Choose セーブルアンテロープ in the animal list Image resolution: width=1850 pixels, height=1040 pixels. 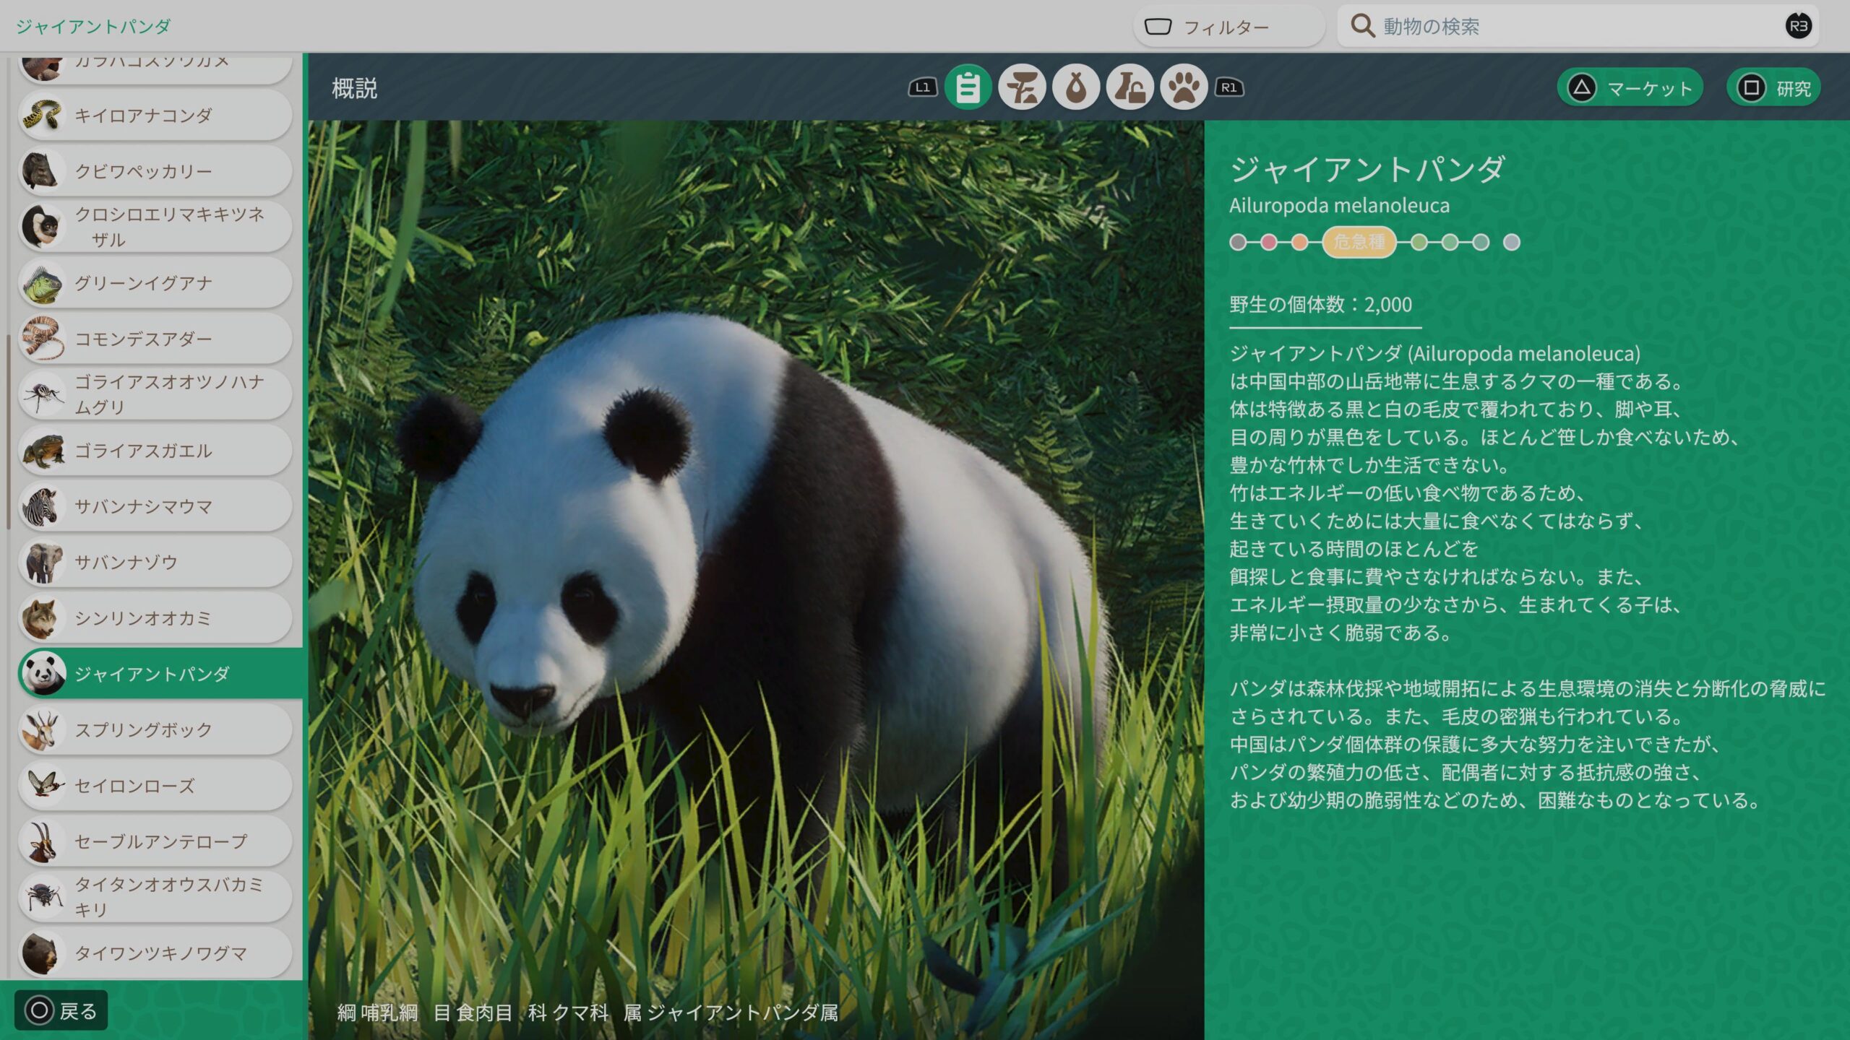tap(155, 841)
